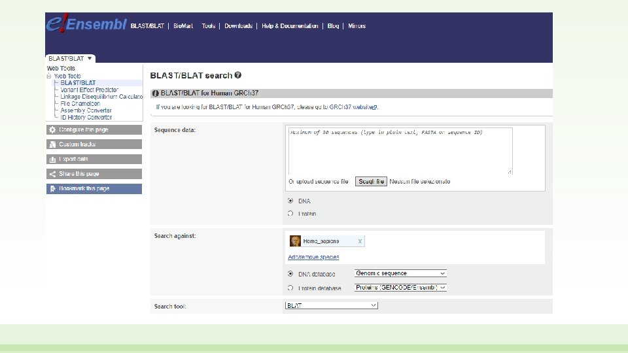Follow the Add/remove species link
This screenshot has height=353, width=628.
click(x=313, y=257)
